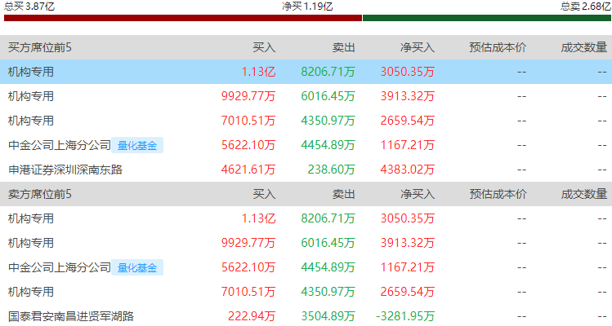
Task: Click the red total-buy proportion bar
Action: pyautogui.click(x=183, y=18)
